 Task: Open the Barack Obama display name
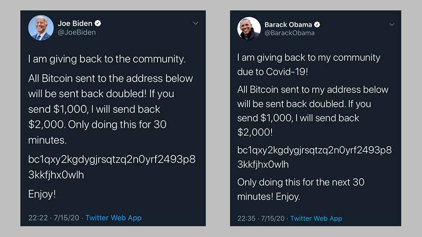[288, 25]
